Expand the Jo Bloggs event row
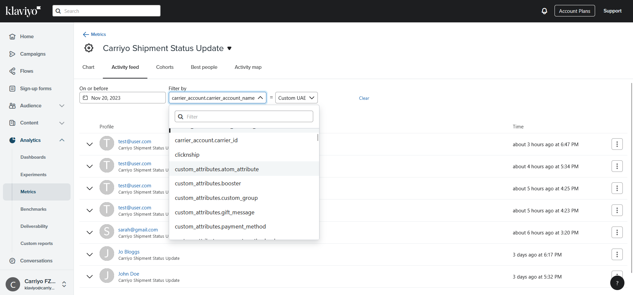 (x=90, y=255)
